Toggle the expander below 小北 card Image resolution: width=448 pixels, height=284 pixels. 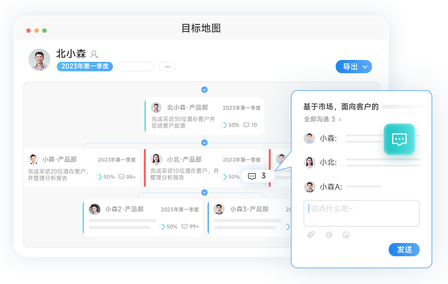point(204,192)
